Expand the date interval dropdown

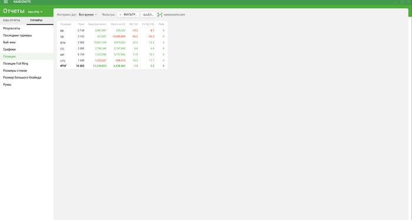click(x=88, y=15)
